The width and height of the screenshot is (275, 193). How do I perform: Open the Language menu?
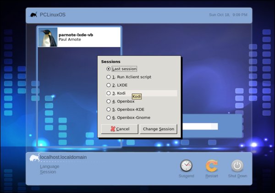[x=49, y=166]
